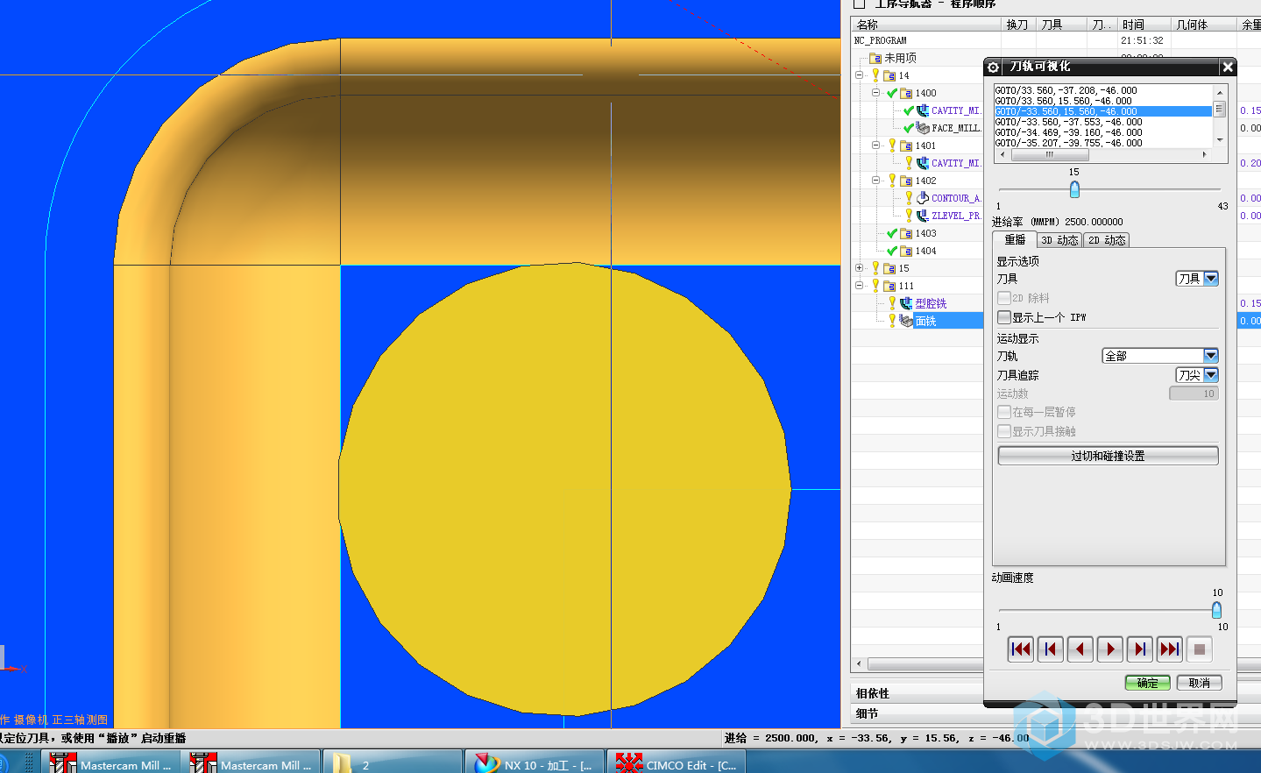Click the program group 15 folder icon
Image resolution: width=1261 pixels, height=773 pixels.
tap(889, 268)
